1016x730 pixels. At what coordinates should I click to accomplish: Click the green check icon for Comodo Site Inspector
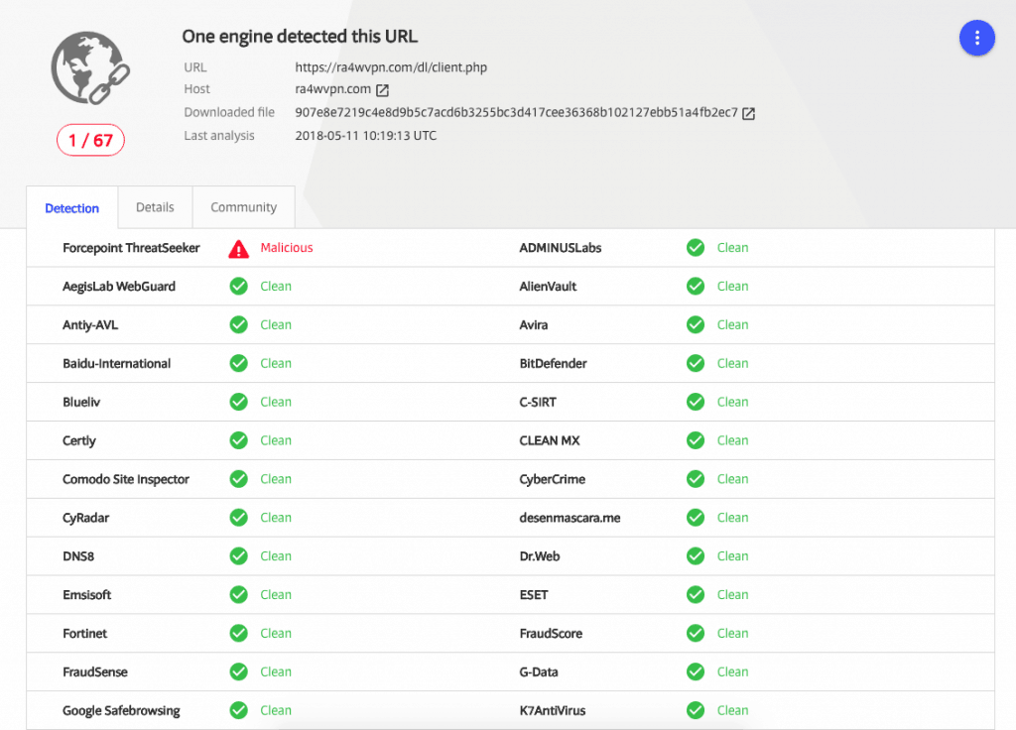(238, 479)
